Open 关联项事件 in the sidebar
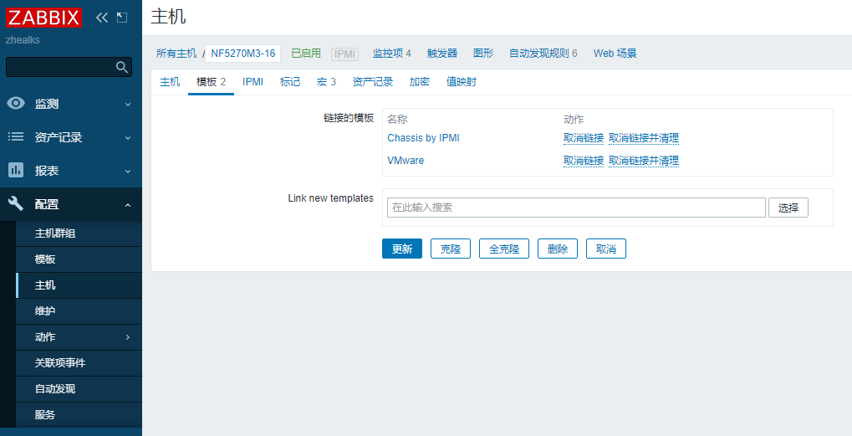This screenshot has width=852, height=436. pyautogui.click(x=79, y=363)
